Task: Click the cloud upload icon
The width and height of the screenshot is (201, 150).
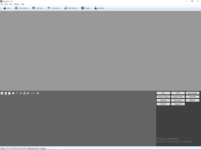Action: pyautogui.click(x=13, y=93)
